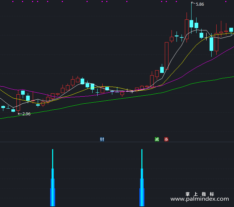Select the 5.86 high price label

pyautogui.click(x=200, y=4)
